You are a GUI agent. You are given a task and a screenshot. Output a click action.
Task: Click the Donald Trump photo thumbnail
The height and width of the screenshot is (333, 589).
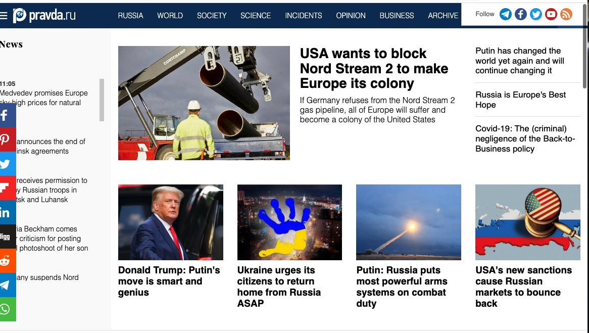click(171, 222)
